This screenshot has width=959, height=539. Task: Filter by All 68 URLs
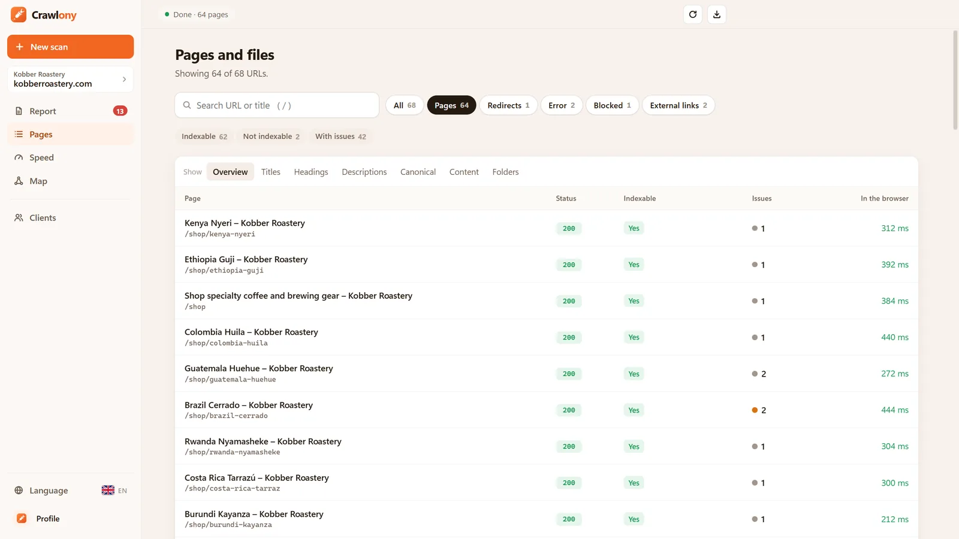[405, 105]
